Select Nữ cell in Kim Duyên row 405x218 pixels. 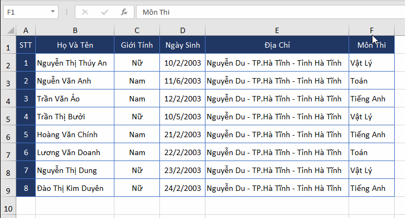click(x=137, y=188)
